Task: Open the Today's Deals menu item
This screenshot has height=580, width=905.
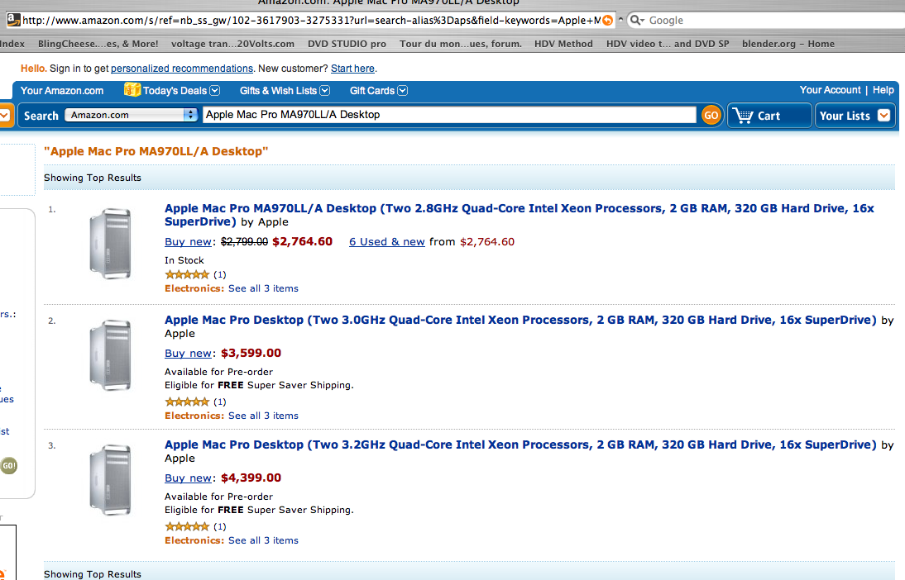Action: (x=175, y=91)
